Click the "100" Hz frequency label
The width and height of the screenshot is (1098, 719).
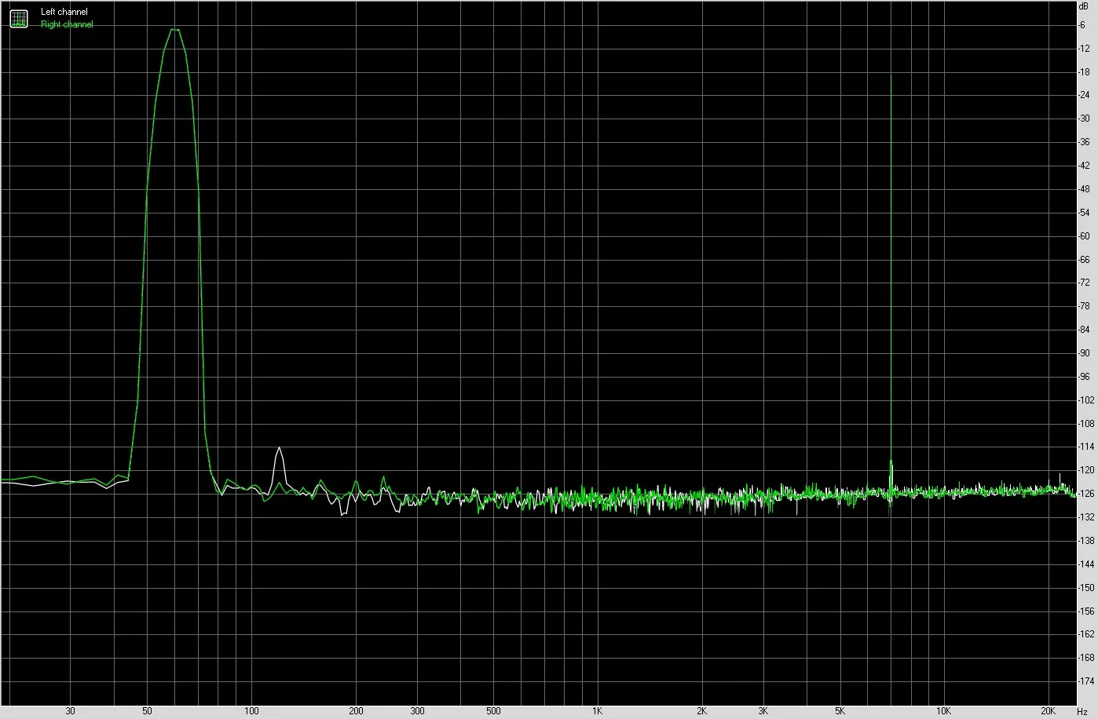(251, 711)
